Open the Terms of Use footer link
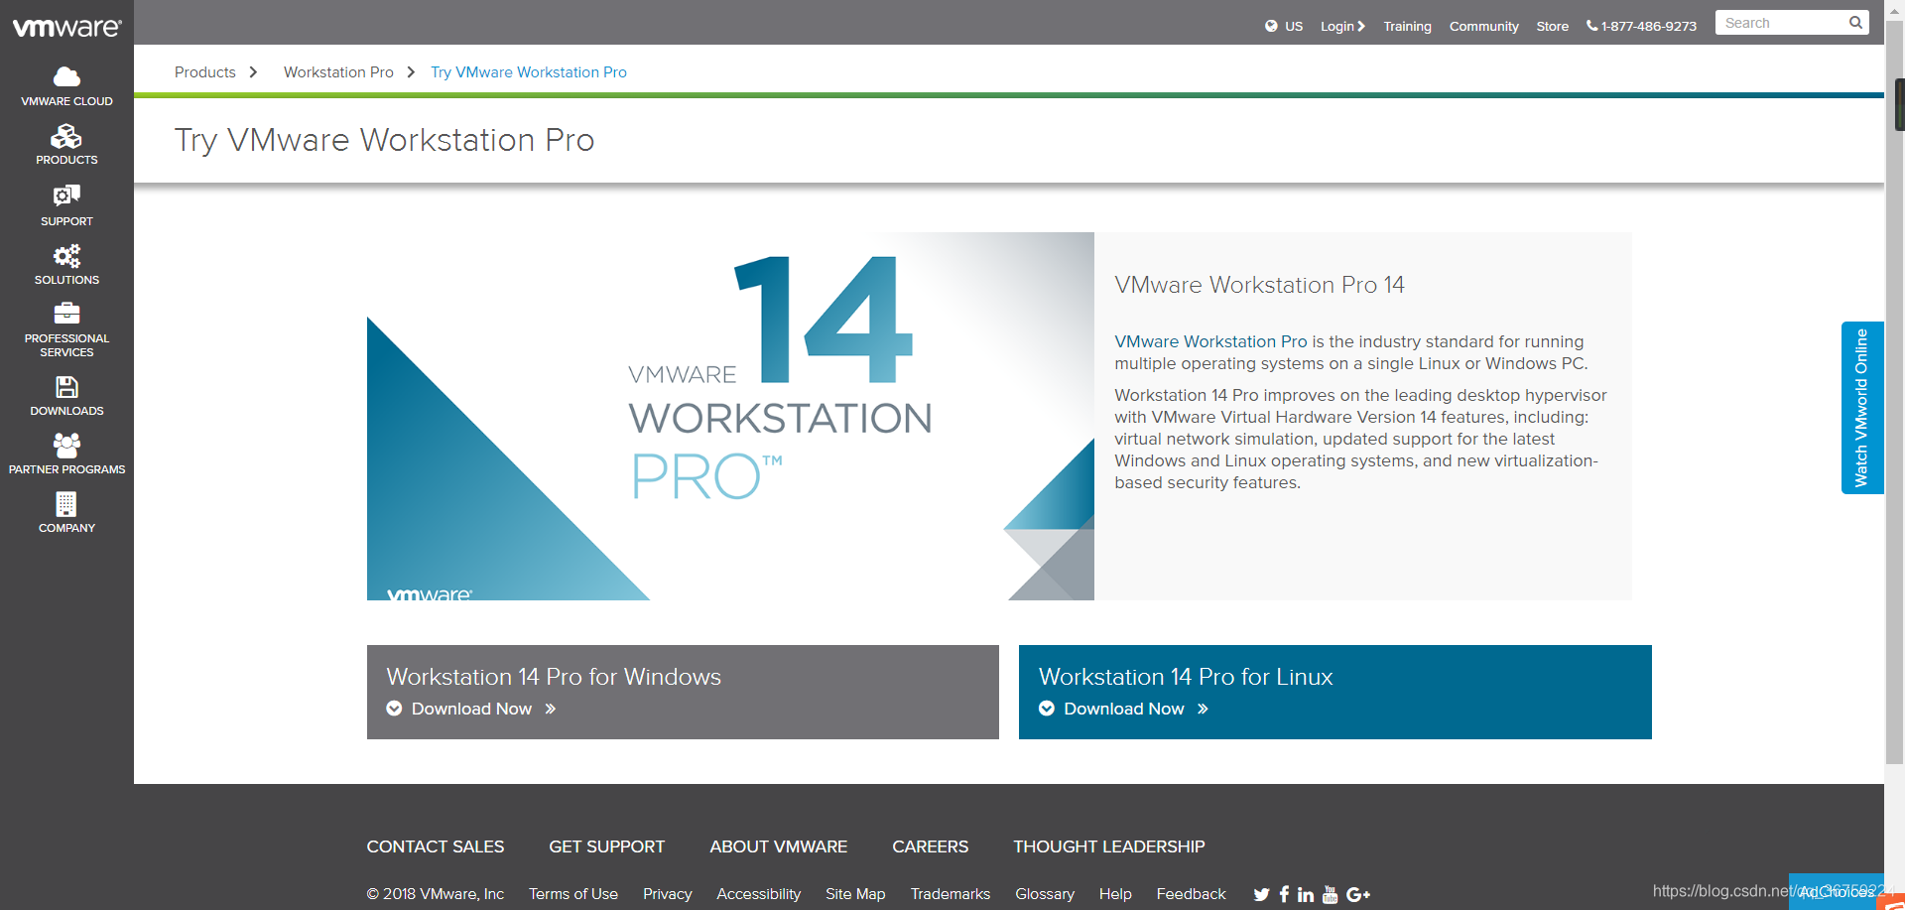Viewport: 1905px width, 910px height. (x=573, y=894)
